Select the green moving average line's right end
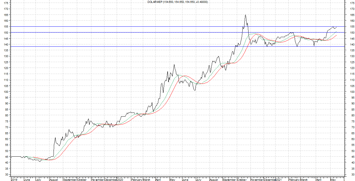The height and width of the screenshot is (181, 355). 336,31
